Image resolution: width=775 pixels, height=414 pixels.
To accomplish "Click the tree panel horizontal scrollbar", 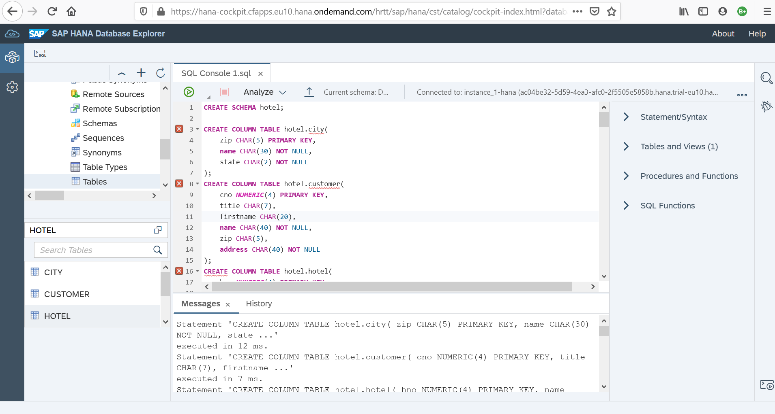I will point(49,195).
